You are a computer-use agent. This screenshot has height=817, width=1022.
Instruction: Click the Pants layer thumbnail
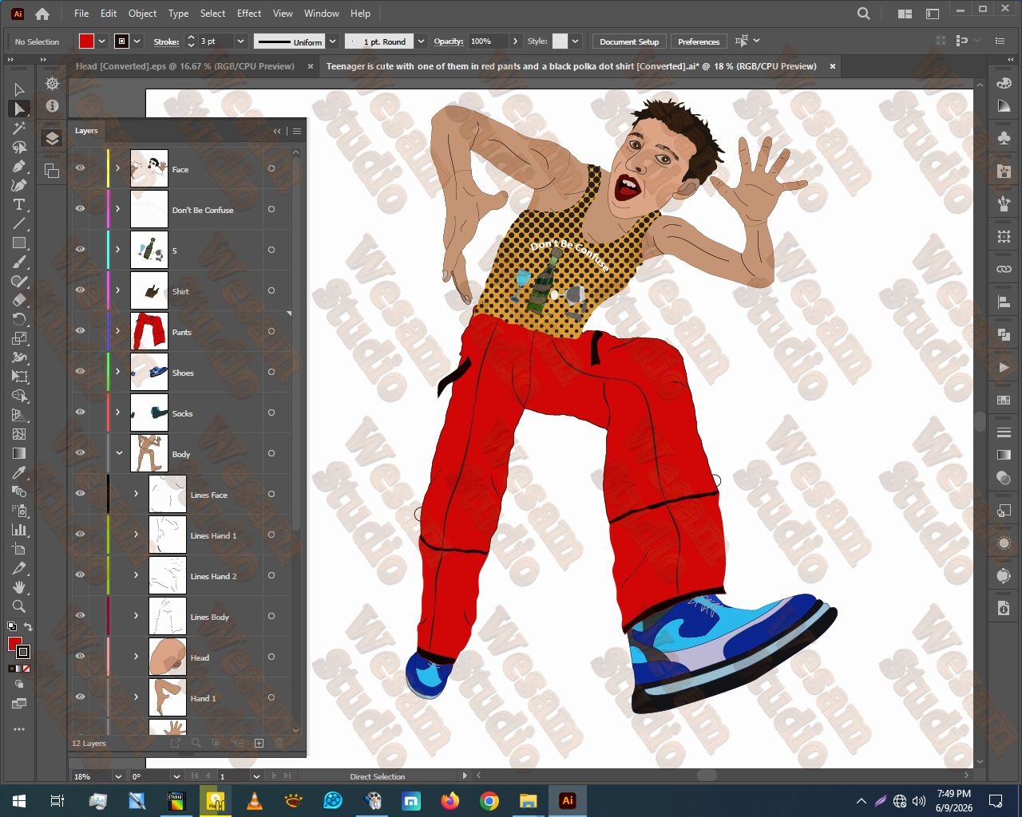point(149,331)
